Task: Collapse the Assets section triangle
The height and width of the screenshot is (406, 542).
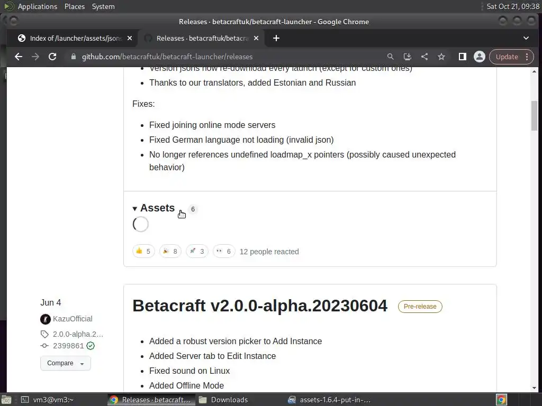Action: [135, 209]
